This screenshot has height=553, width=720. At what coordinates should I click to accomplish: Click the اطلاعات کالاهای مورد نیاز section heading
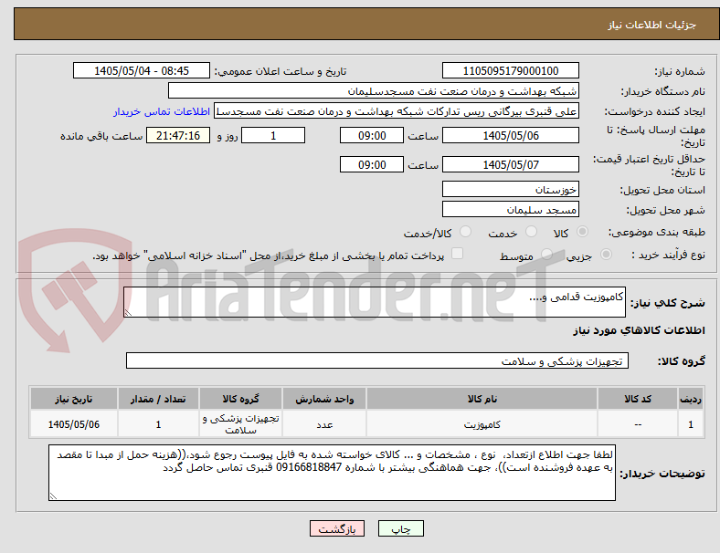pos(639,330)
